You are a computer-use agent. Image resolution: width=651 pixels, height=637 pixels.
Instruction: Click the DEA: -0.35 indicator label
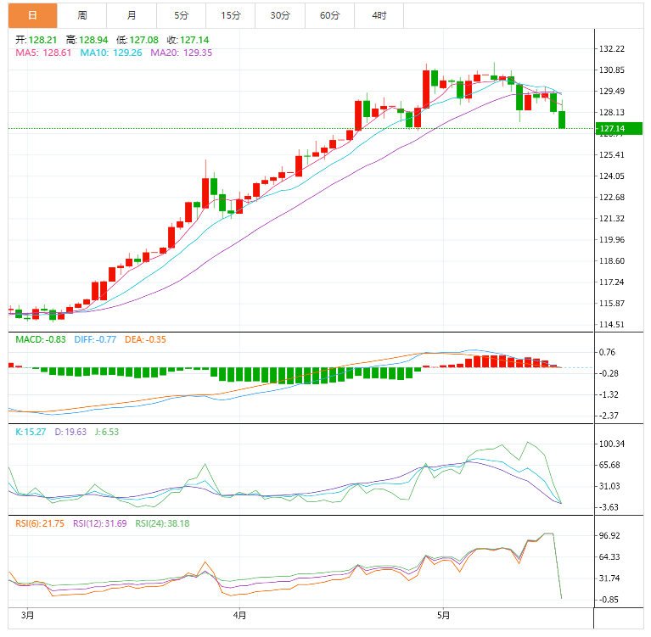click(149, 339)
